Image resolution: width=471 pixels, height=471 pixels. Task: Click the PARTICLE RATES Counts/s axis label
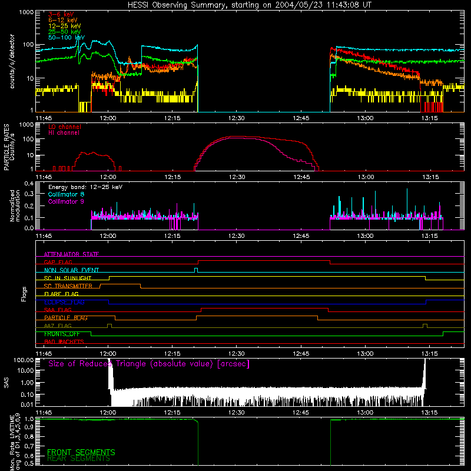click(x=9, y=147)
